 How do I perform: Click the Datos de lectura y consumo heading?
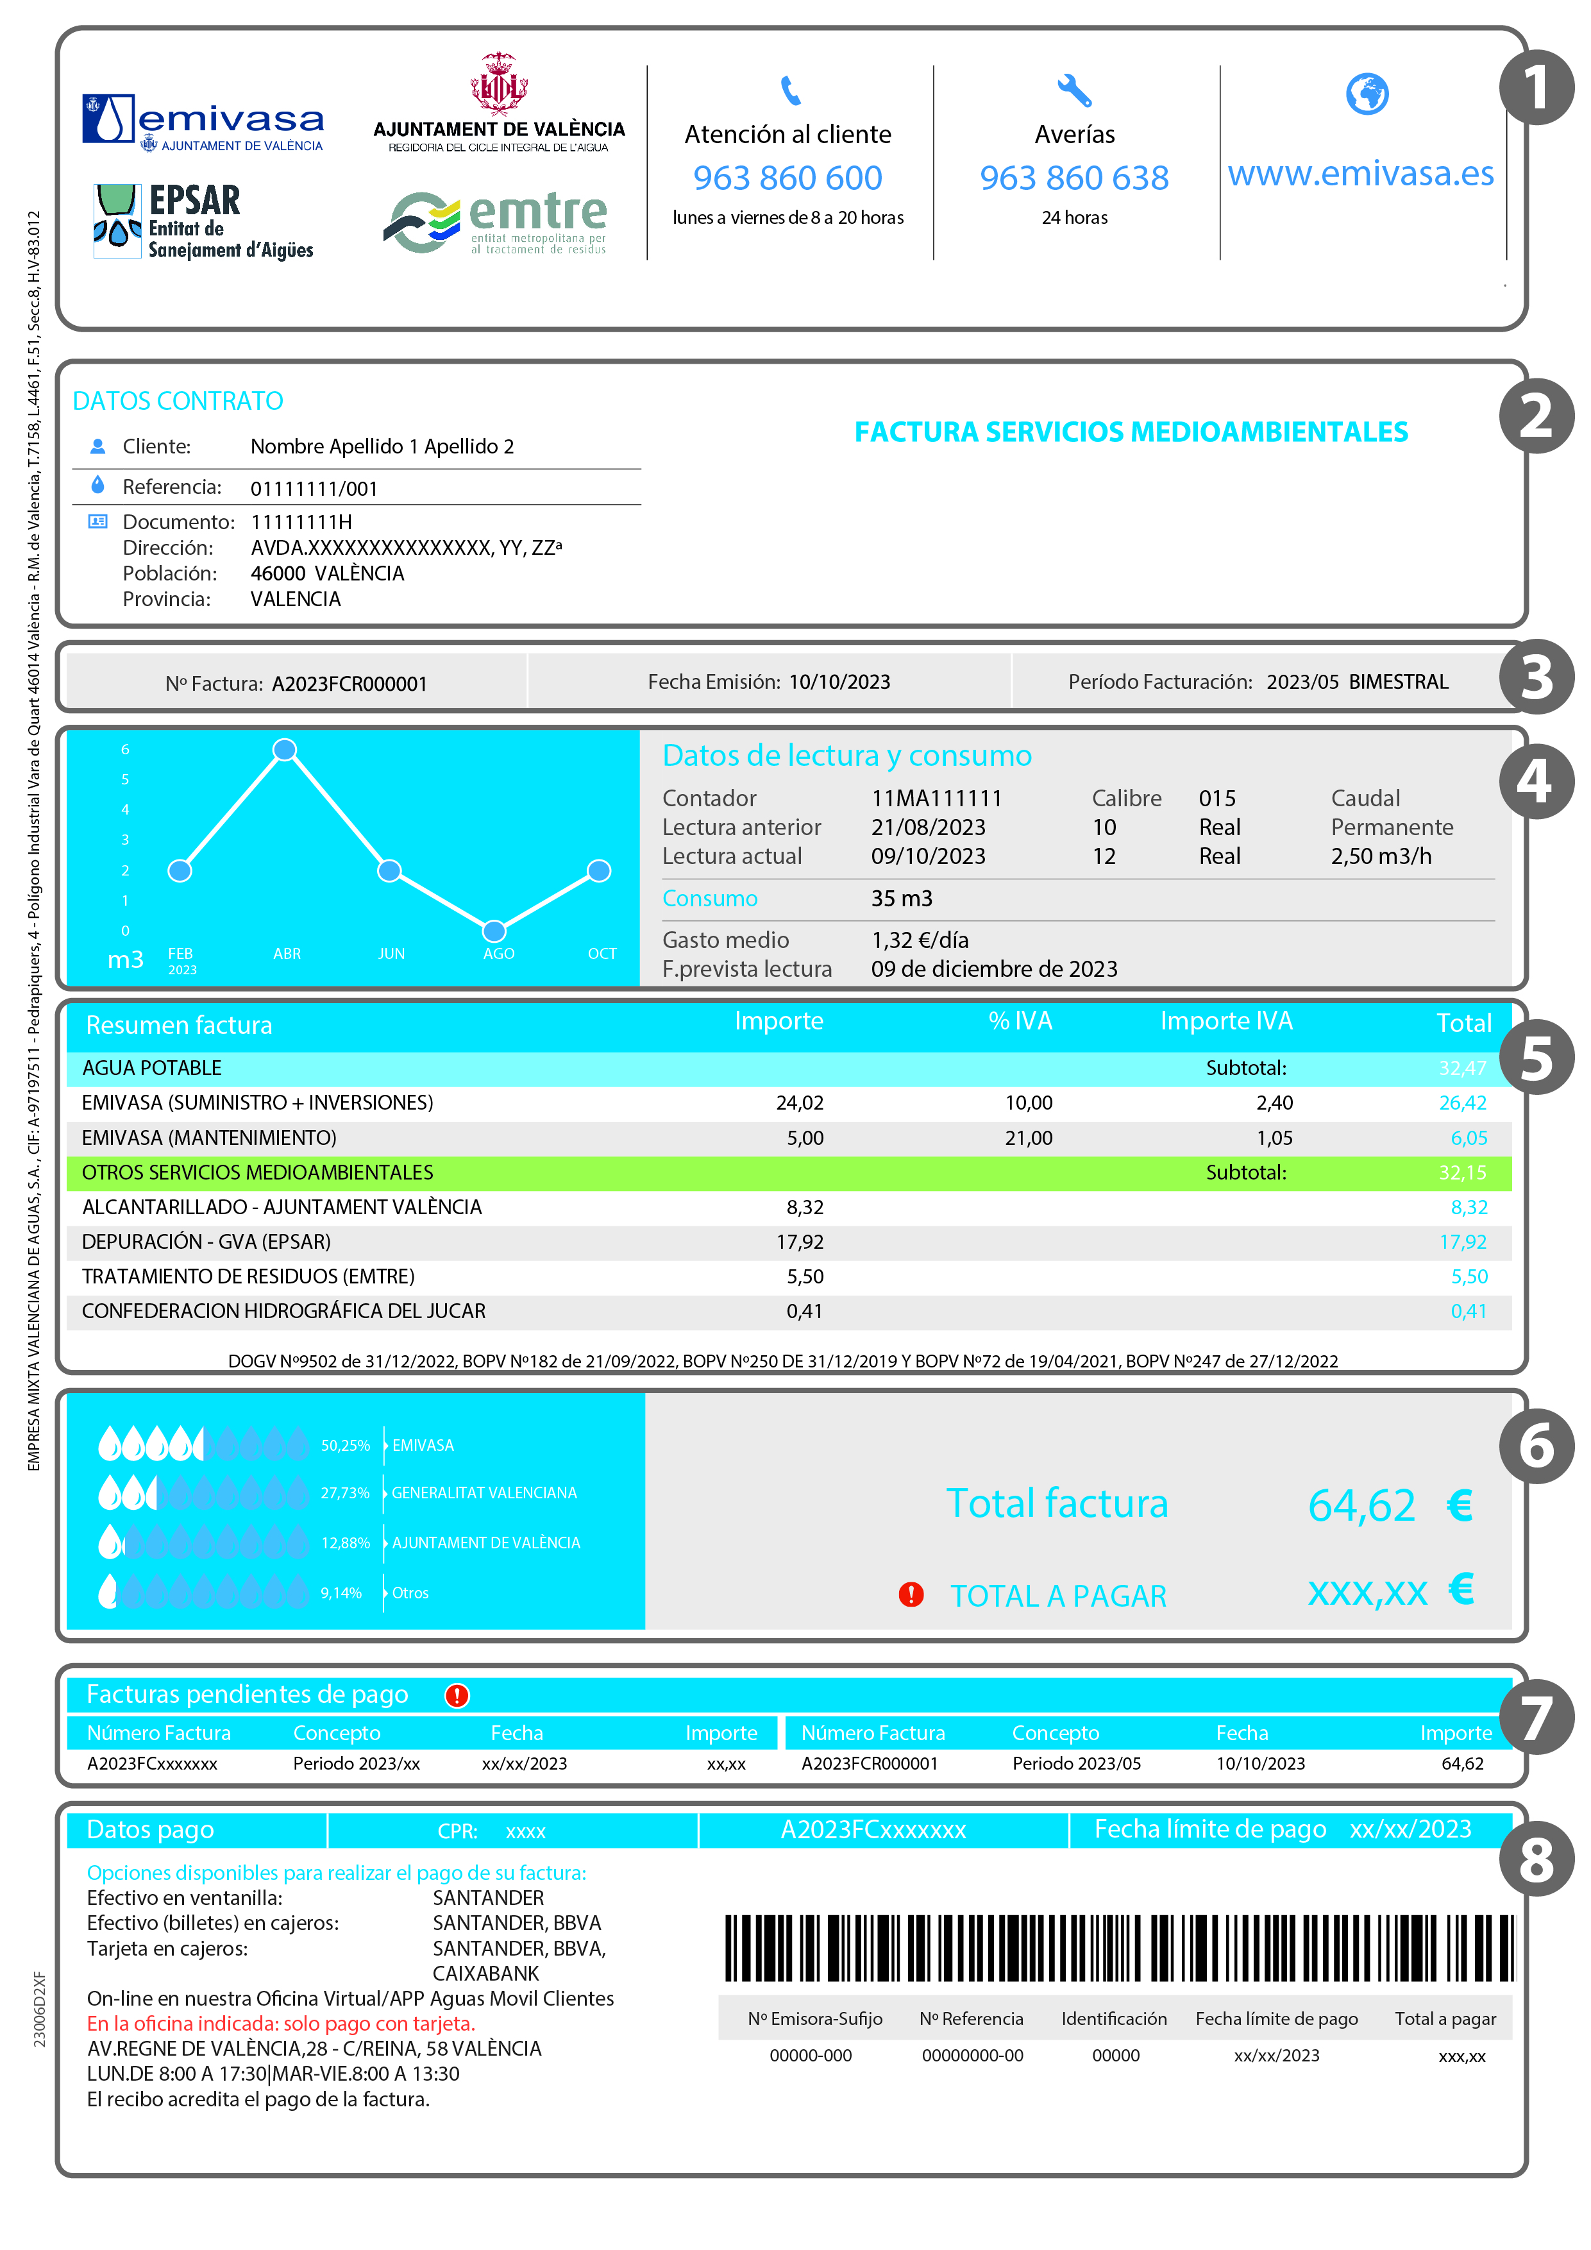click(847, 756)
